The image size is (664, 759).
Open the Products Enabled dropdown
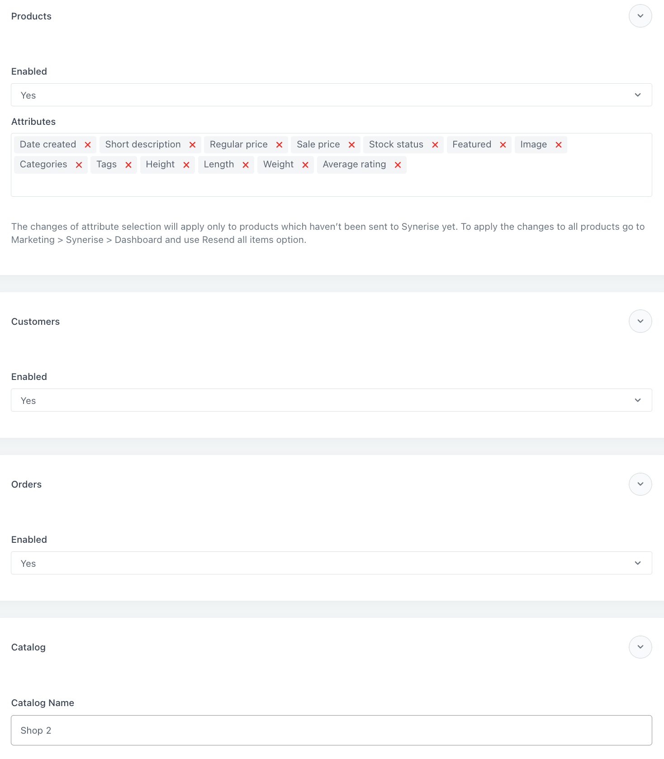638,95
